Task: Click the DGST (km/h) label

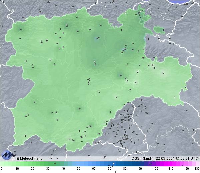Action: tap(142, 158)
